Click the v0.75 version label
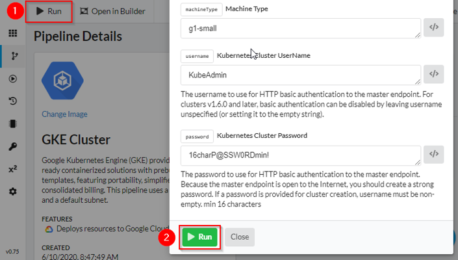The image size is (458, 260). click(12, 252)
